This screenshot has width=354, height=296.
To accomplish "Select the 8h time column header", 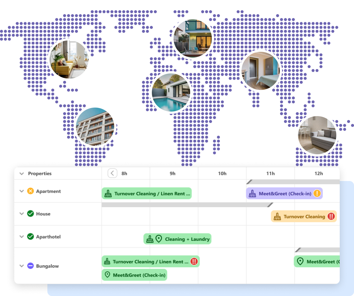I will point(124,174).
